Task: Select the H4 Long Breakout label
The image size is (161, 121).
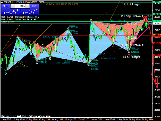Action: click(x=131, y=16)
